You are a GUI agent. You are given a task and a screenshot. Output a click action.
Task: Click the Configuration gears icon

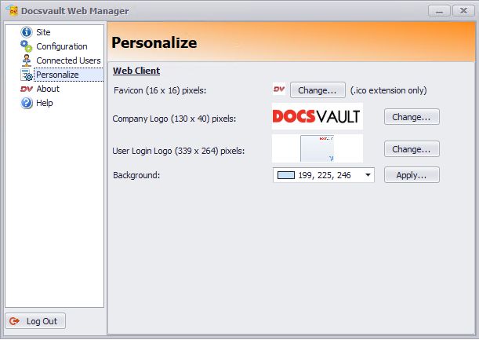(x=27, y=46)
